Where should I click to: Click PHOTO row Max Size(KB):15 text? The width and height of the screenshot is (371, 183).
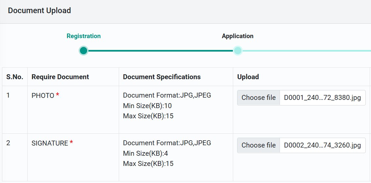tap(148, 116)
